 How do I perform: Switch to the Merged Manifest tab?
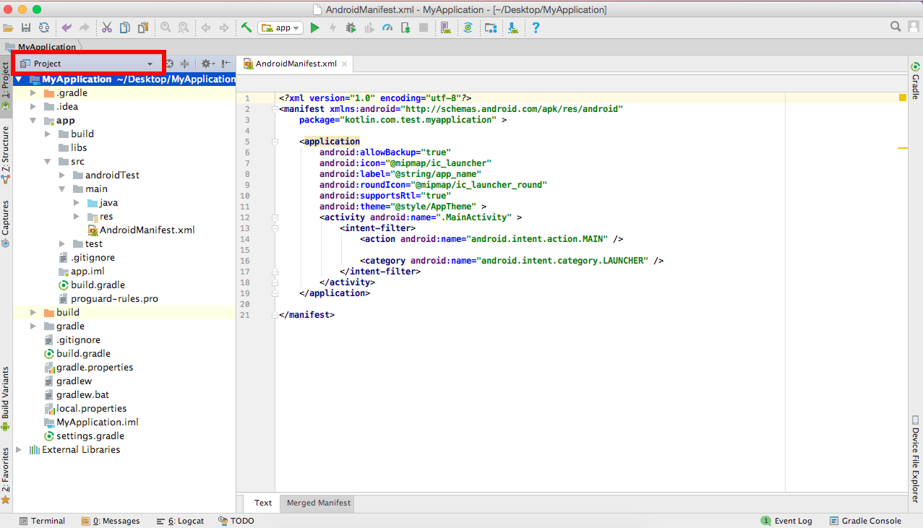click(x=319, y=503)
